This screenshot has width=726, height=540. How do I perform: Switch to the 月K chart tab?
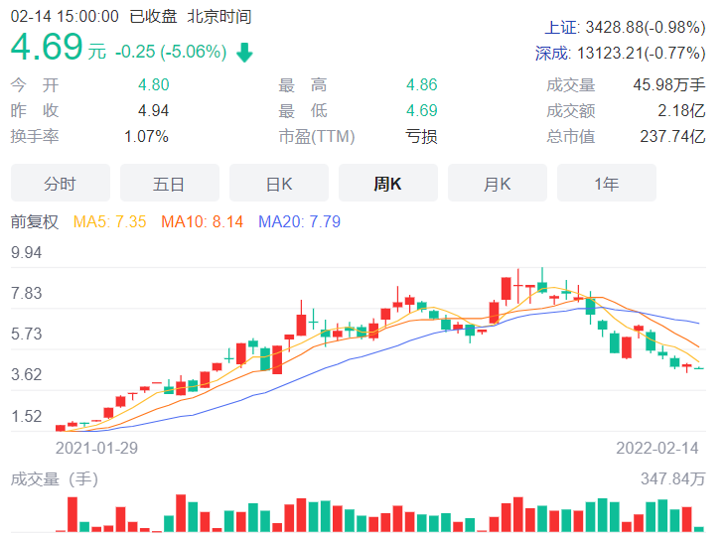click(498, 184)
